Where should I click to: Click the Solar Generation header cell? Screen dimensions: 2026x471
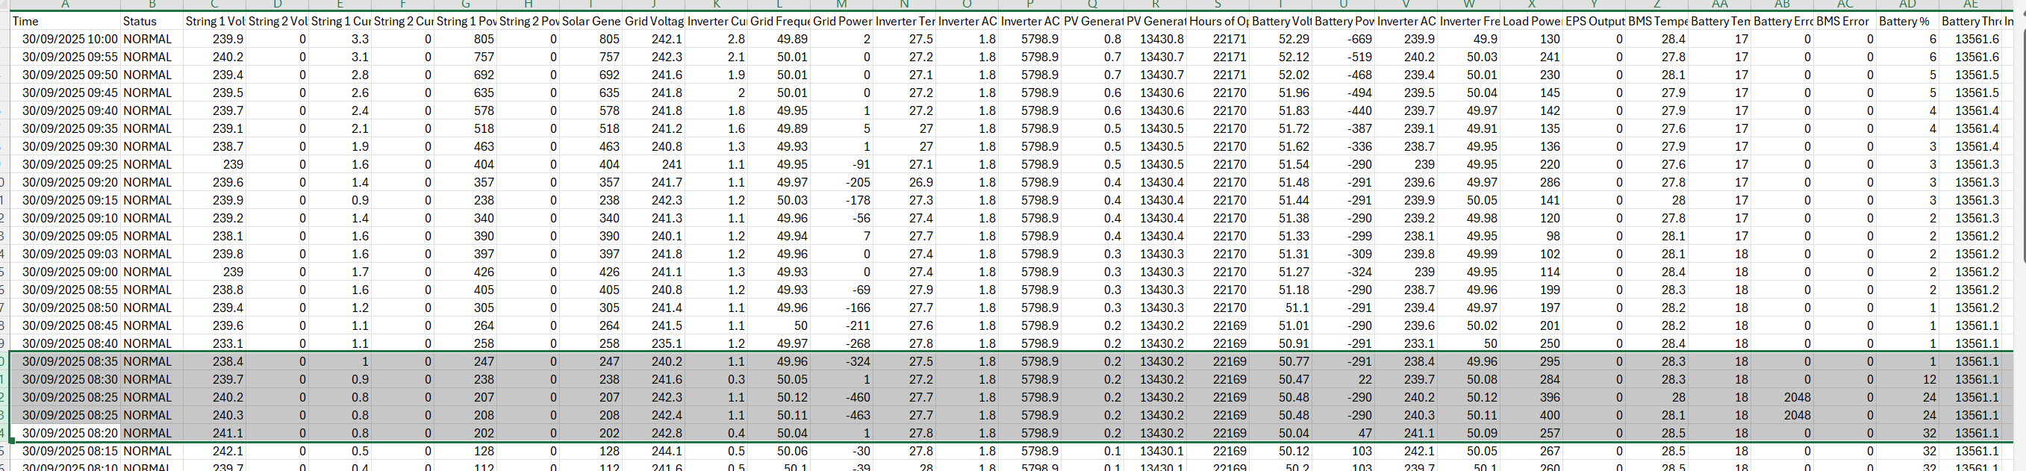click(590, 21)
